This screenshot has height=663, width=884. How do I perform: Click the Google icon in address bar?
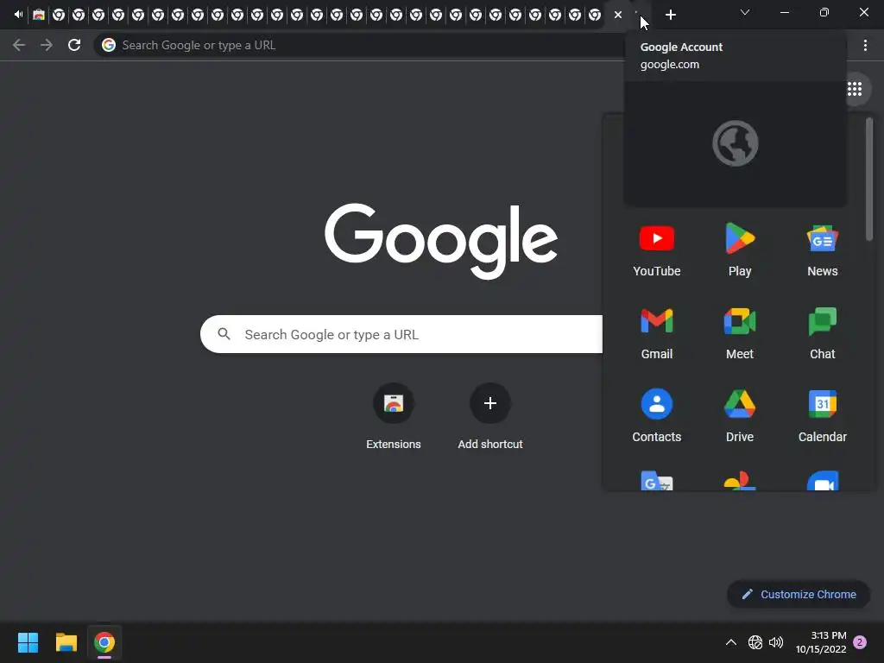pyautogui.click(x=109, y=45)
